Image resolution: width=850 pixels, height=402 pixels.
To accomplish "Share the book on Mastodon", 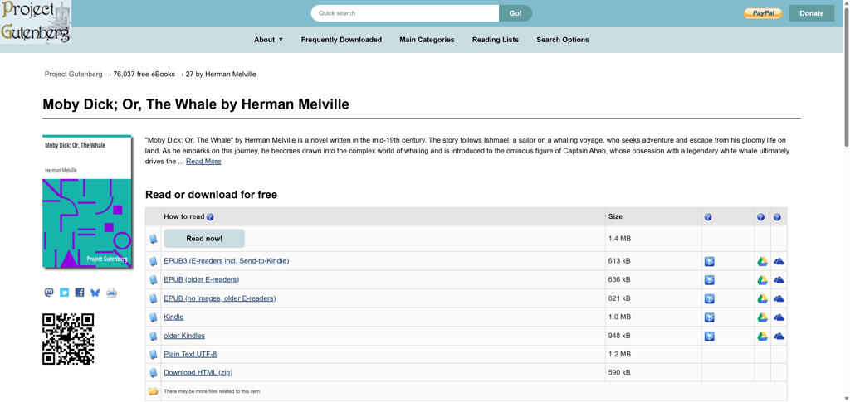I will tap(49, 293).
